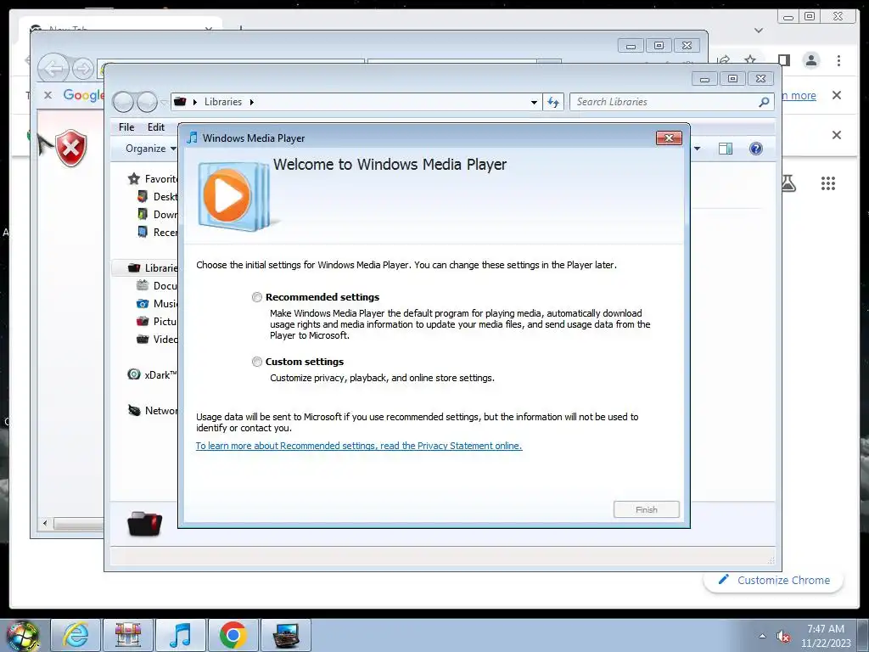Click back button in Internet Explorer window
This screenshot has height=652, width=869.
[53, 69]
